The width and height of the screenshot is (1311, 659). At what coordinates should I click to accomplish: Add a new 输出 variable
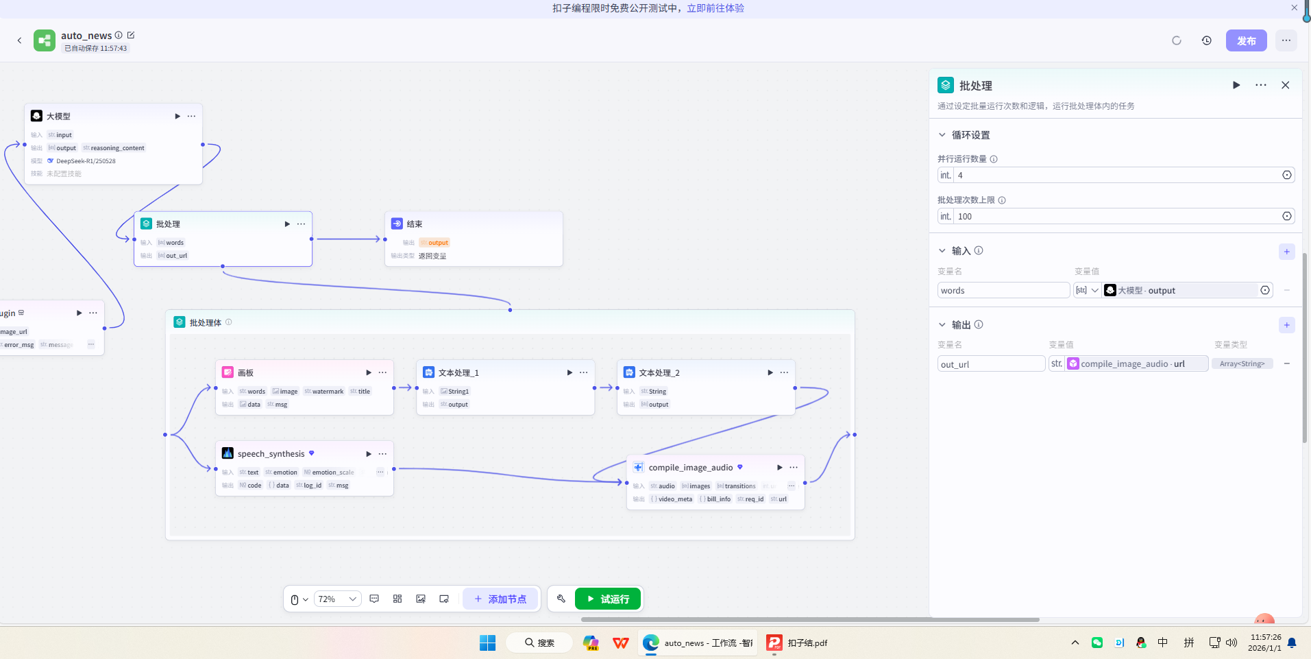point(1287,325)
